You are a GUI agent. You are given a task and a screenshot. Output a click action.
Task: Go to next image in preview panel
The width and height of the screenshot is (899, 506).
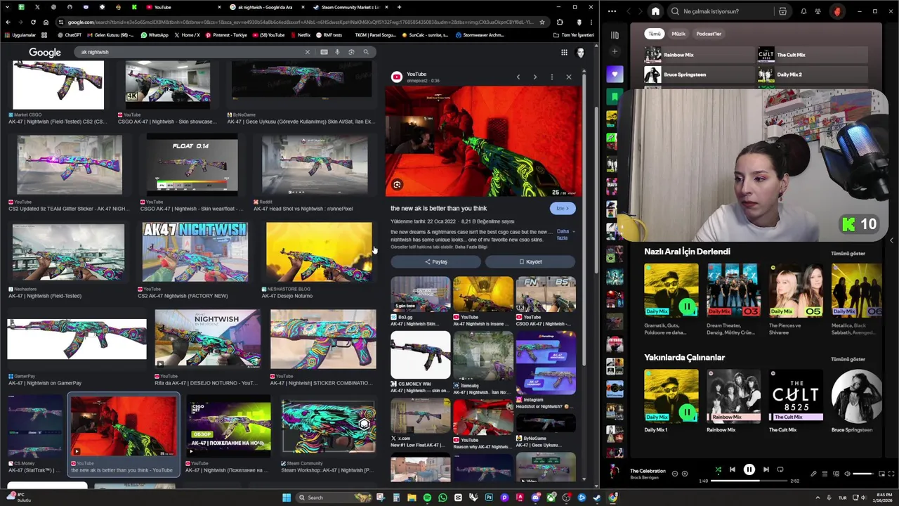pyautogui.click(x=534, y=77)
